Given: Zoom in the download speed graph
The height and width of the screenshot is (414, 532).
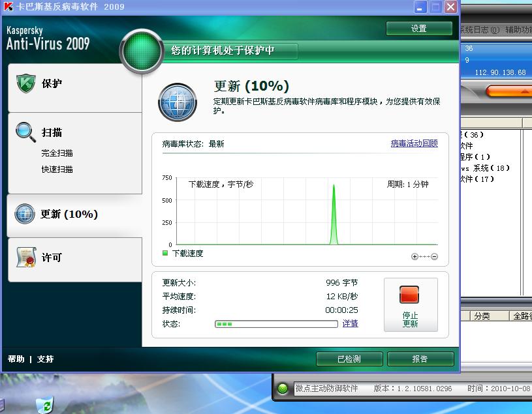Looking at the screenshot, I should click(415, 256).
